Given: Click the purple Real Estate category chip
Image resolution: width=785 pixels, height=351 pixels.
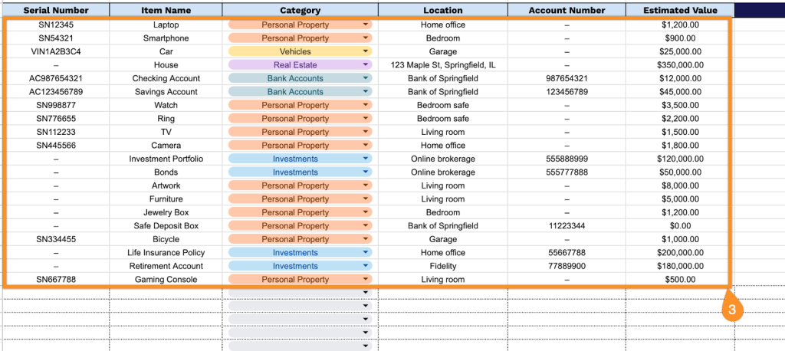Looking at the screenshot, I should coord(295,65).
